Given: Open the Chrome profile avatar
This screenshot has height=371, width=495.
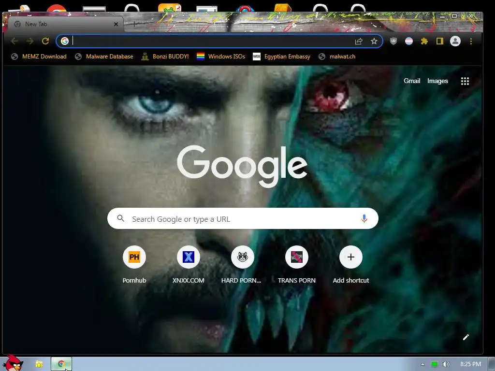Looking at the screenshot, I should [455, 41].
